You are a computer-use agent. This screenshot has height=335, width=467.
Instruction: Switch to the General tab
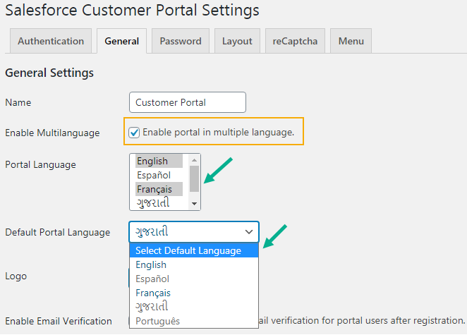pyautogui.click(x=121, y=41)
